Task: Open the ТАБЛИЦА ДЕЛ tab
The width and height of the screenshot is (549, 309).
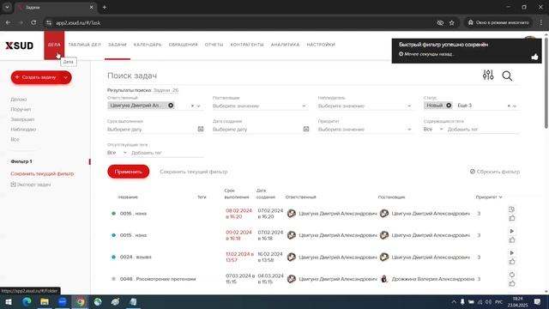Action: point(84,45)
